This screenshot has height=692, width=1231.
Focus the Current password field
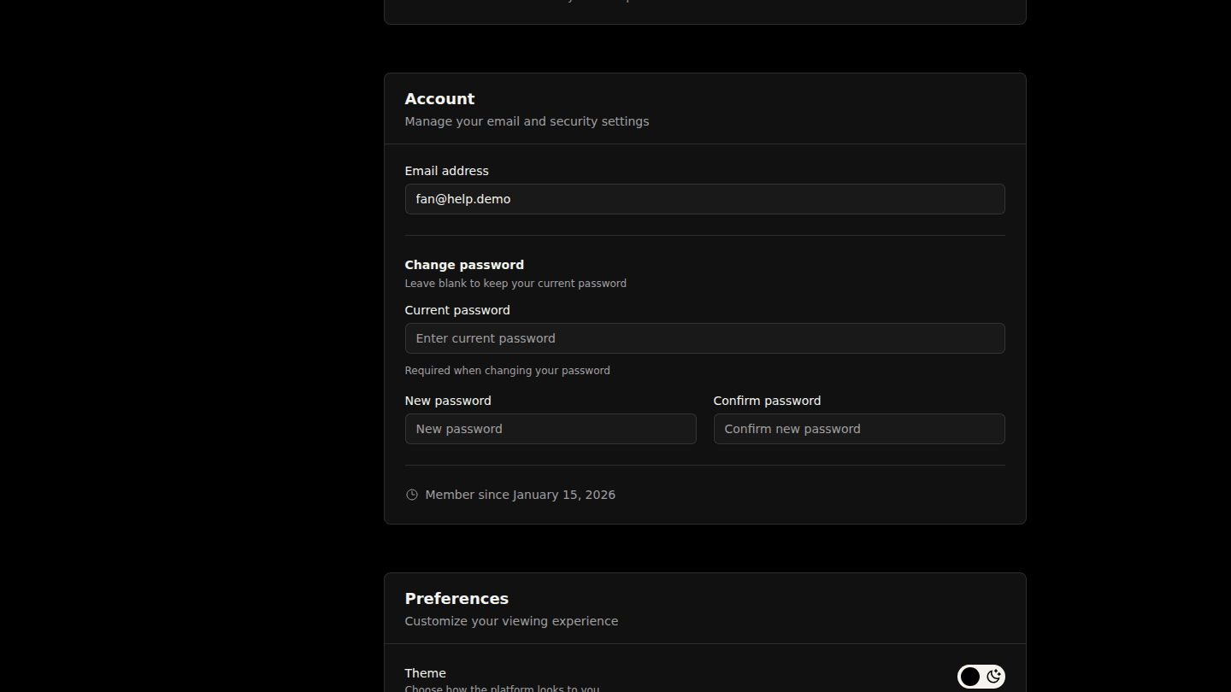[704, 338]
